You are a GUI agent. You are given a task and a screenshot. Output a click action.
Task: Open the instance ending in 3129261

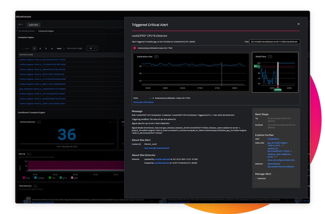click(42, 94)
